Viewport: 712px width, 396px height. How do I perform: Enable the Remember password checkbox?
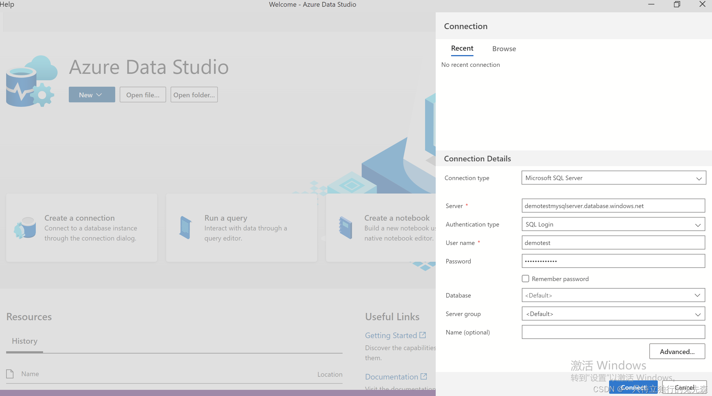click(525, 279)
